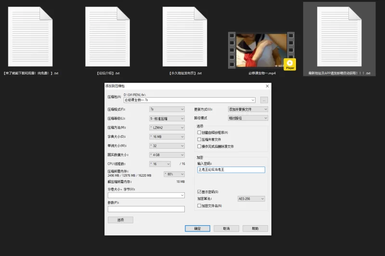Screen dimensions: 385x256
Task: Check 操作完成后删除源文件 option
Action: pyautogui.click(x=199, y=146)
